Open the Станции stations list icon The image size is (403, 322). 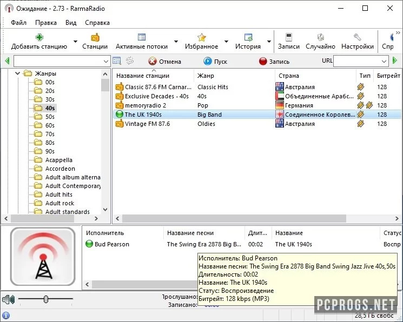(95, 37)
